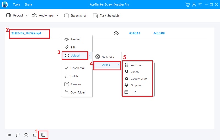Viewport: 220px width, 140px height.
Task: Expand the Audio input dropdown arrow
Action: click(58, 15)
